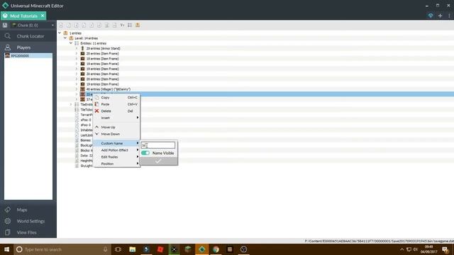Toggle the Name Visible switch
The image size is (454, 255).
145,153
